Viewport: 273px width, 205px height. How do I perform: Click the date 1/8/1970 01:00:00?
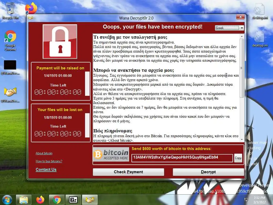click(x=58, y=117)
